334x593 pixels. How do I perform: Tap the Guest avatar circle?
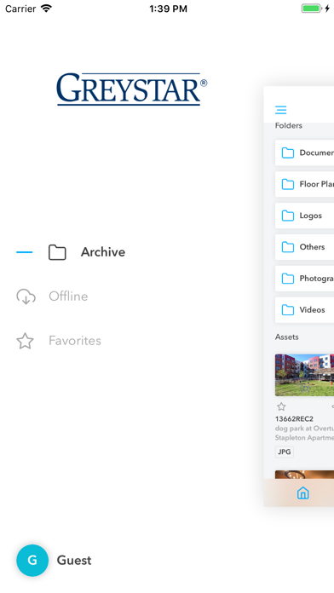pyautogui.click(x=32, y=560)
